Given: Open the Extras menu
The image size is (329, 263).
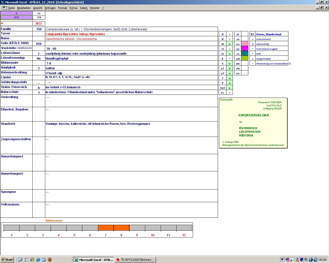Looking at the screenshot, I should [73, 8].
